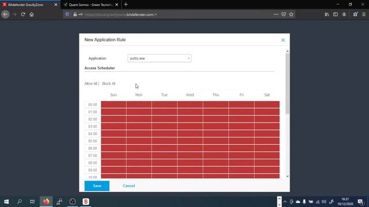Toggle the browser sidebar view
The height and width of the screenshot is (207, 369).
pyautogui.click(x=336, y=14)
